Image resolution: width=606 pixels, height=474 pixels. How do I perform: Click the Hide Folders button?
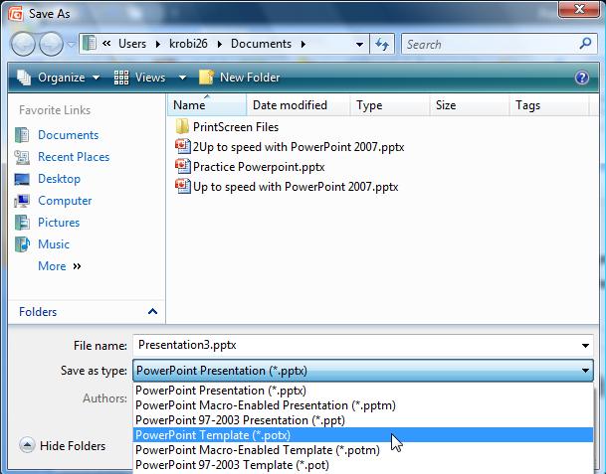point(63,445)
